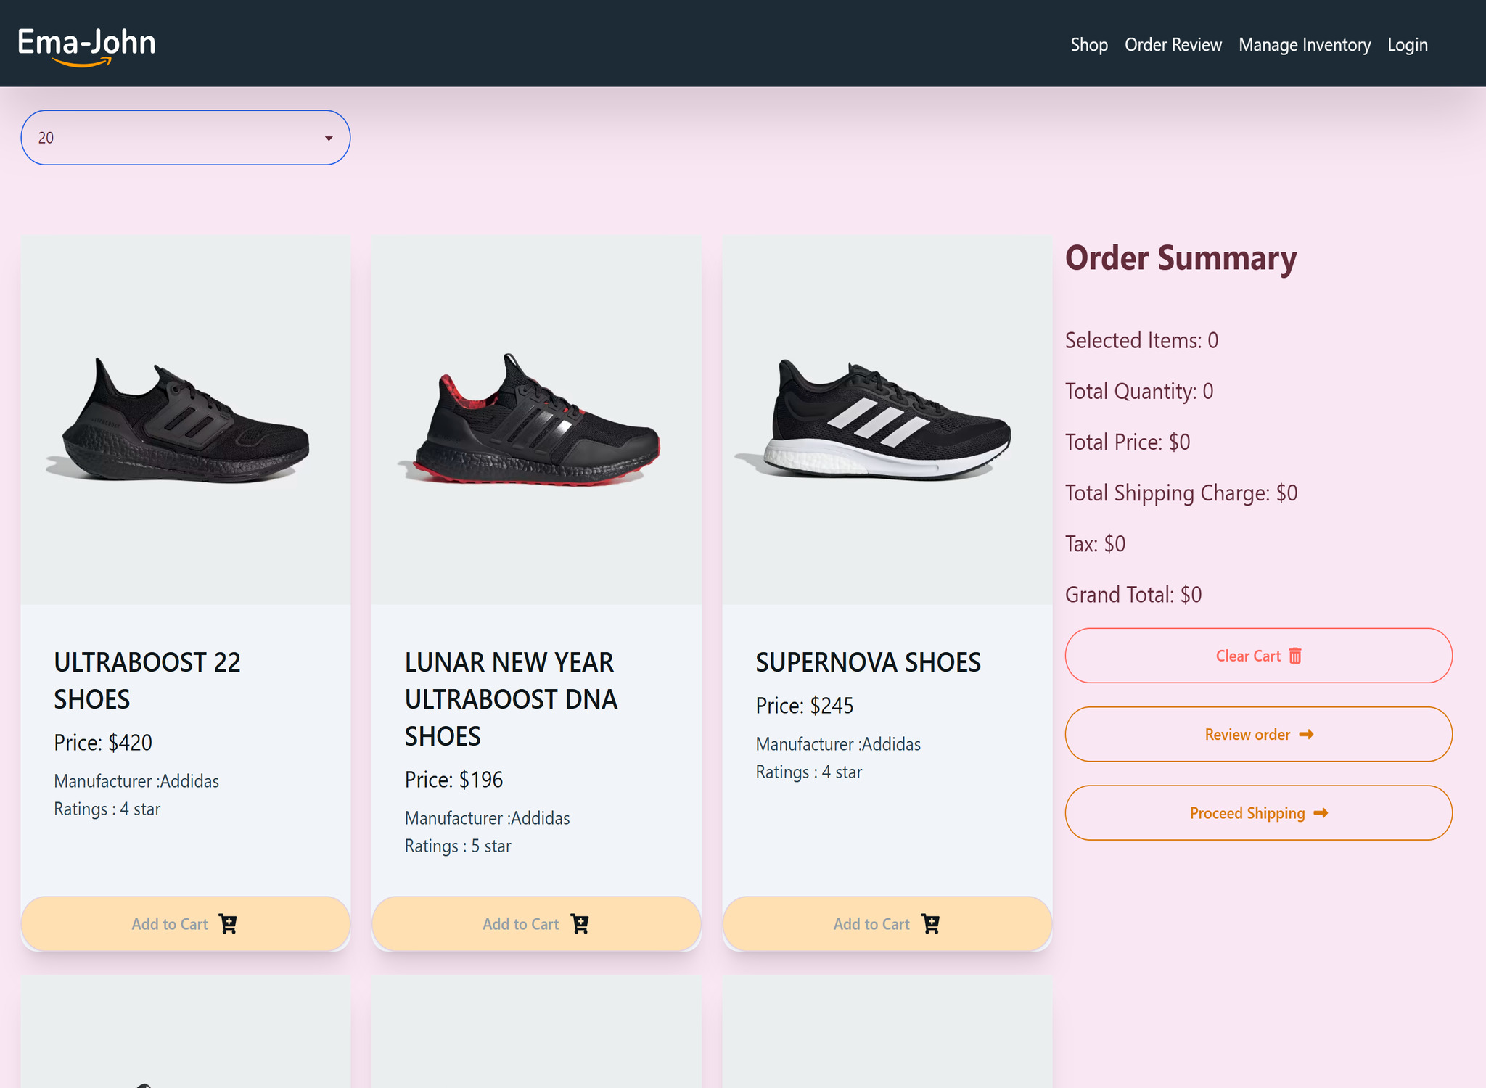Click the Lunar New Year shoe image
Screen dimensions: 1486x1088
point(536,421)
